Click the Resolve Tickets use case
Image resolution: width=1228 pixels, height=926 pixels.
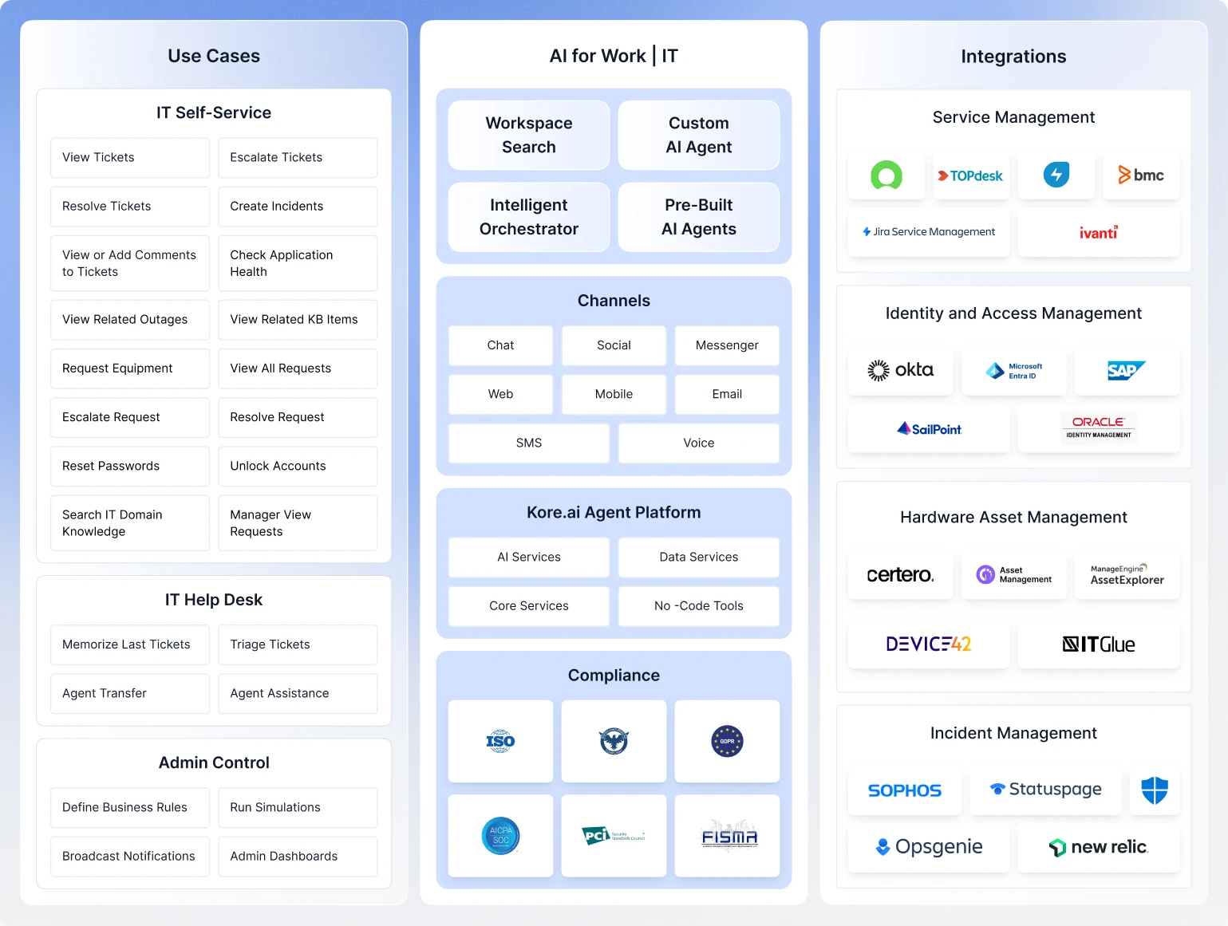click(130, 207)
